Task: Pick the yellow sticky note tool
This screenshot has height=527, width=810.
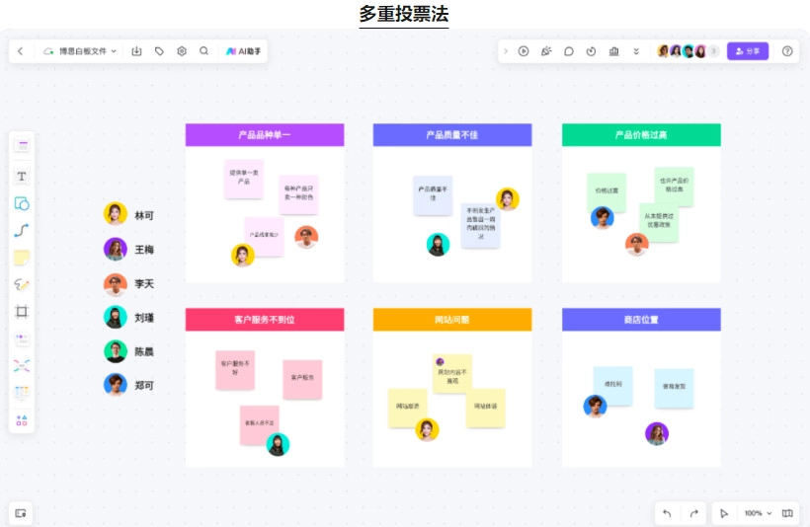Action: point(22,258)
